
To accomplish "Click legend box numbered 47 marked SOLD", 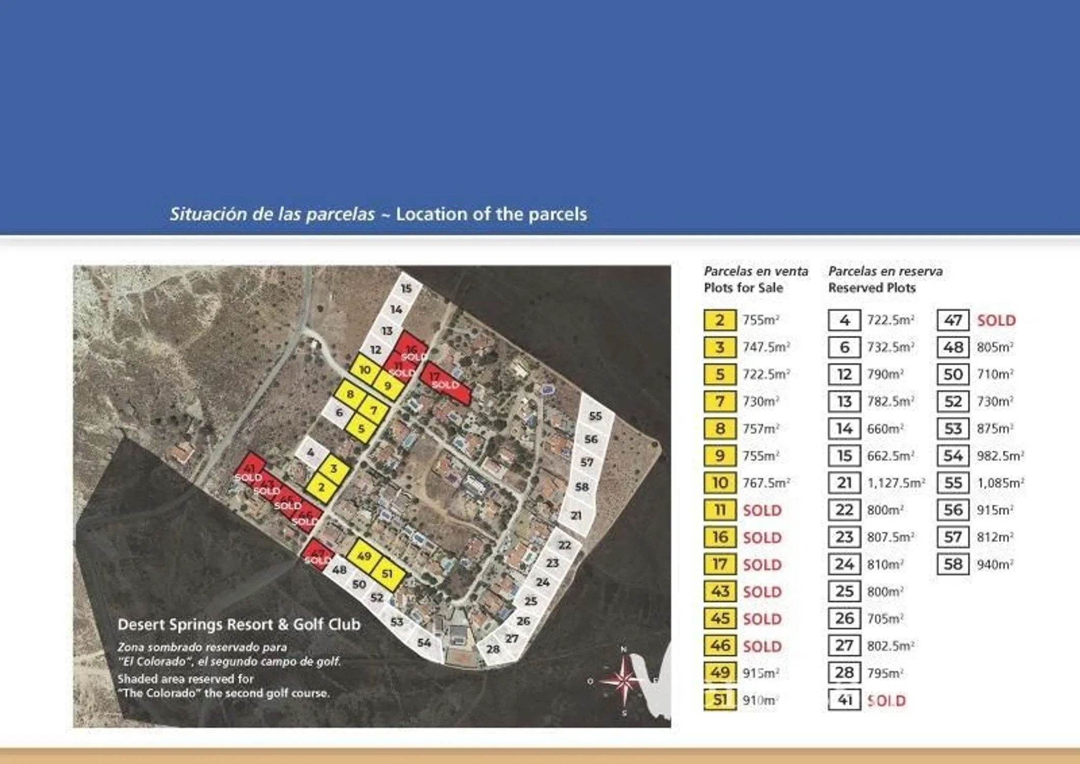I will pyautogui.click(x=953, y=320).
